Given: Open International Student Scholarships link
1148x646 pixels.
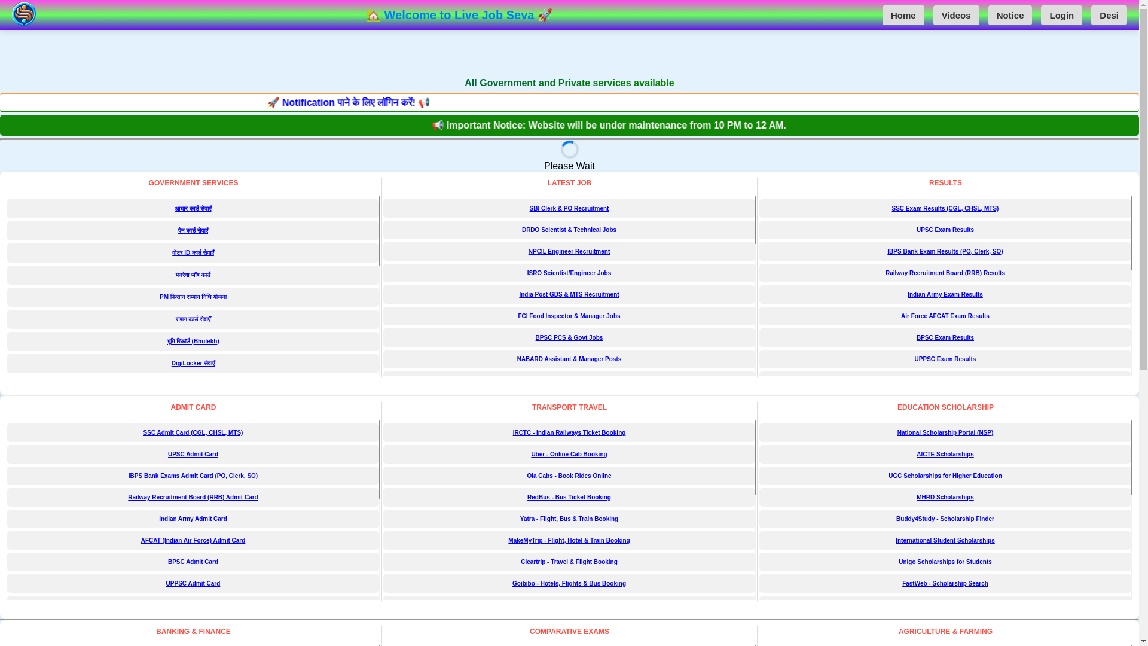Looking at the screenshot, I should 945,541.
